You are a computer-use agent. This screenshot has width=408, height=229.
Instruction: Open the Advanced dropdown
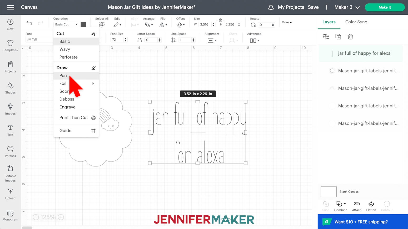click(254, 40)
